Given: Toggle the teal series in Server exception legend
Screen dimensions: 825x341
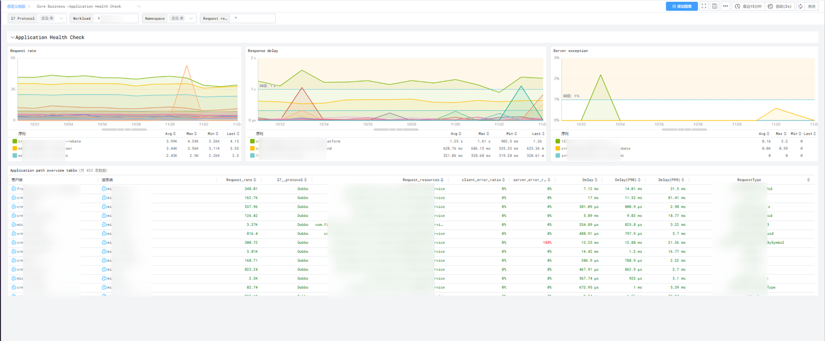Looking at the screenshot, I should click(557, 155).
